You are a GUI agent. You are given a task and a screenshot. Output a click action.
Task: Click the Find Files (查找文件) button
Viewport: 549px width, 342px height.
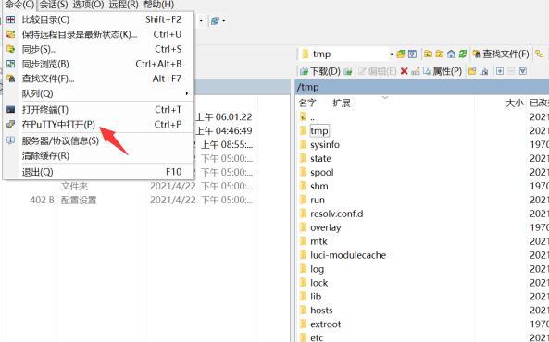coord(501,54)
